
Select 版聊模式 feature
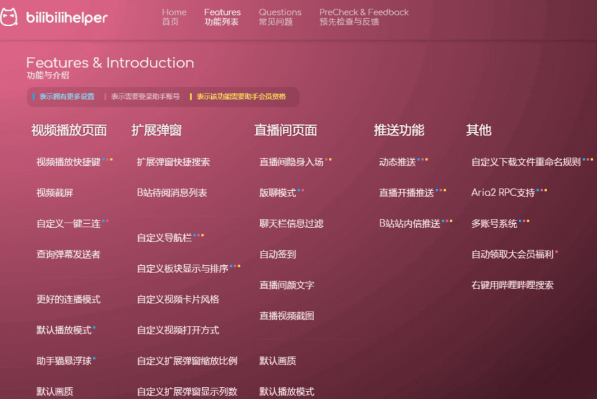(x=277, y=193)
